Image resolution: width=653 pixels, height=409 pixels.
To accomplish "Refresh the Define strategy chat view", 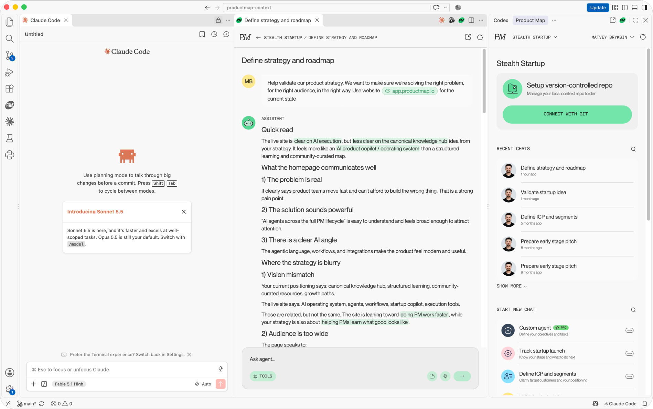I will click(480, 37).
